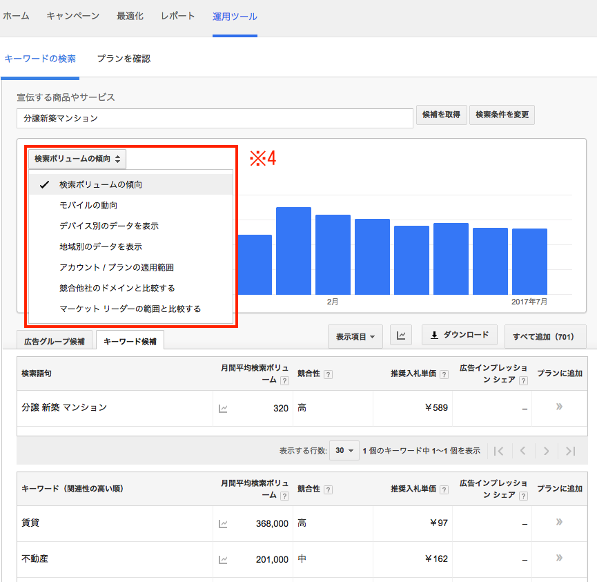Open help for 月間平均検索ボリューム in search terms table

click(x=284, y=380)
